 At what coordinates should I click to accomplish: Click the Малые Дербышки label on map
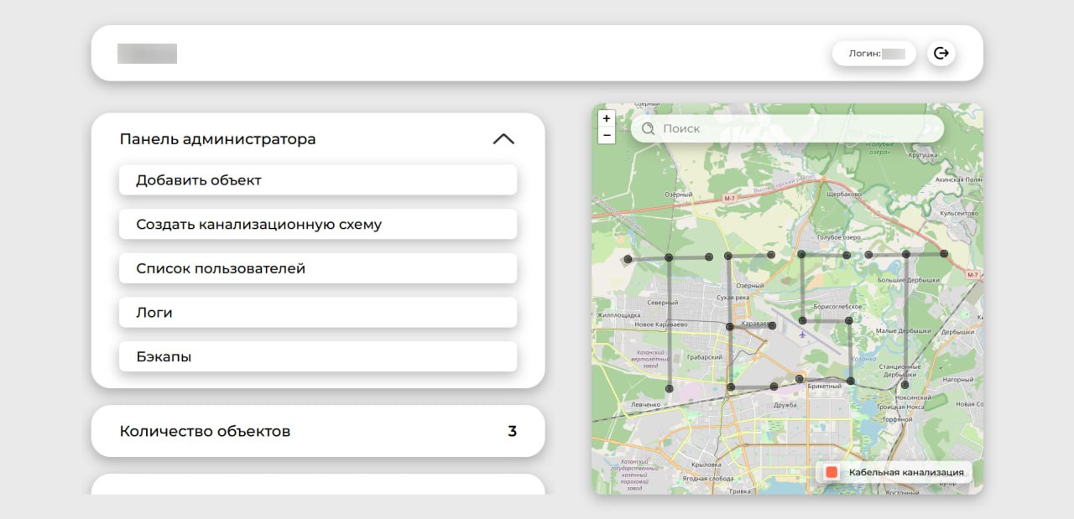point(904,331)
